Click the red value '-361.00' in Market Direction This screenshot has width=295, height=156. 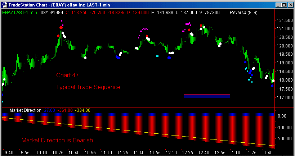click(65, 110)
